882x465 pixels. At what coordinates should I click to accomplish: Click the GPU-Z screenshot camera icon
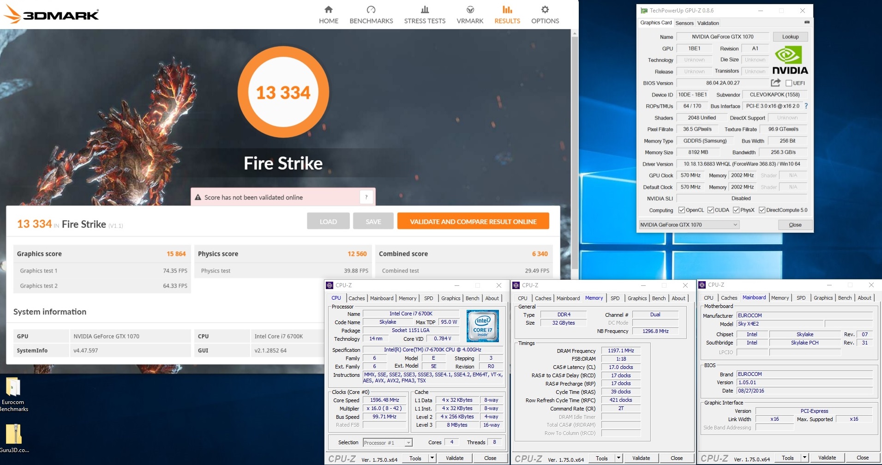coord(807,23)
